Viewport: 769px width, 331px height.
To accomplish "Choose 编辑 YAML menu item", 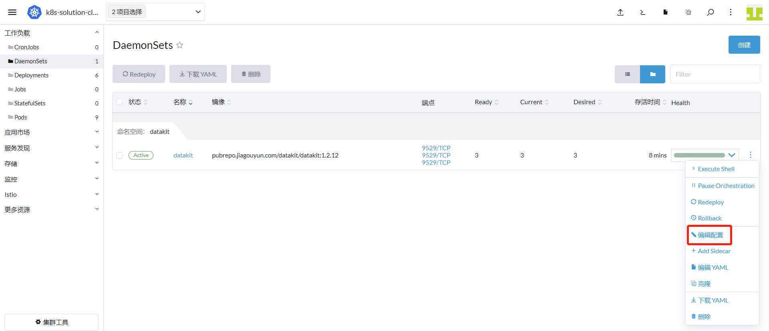I will tap(722, 267).
